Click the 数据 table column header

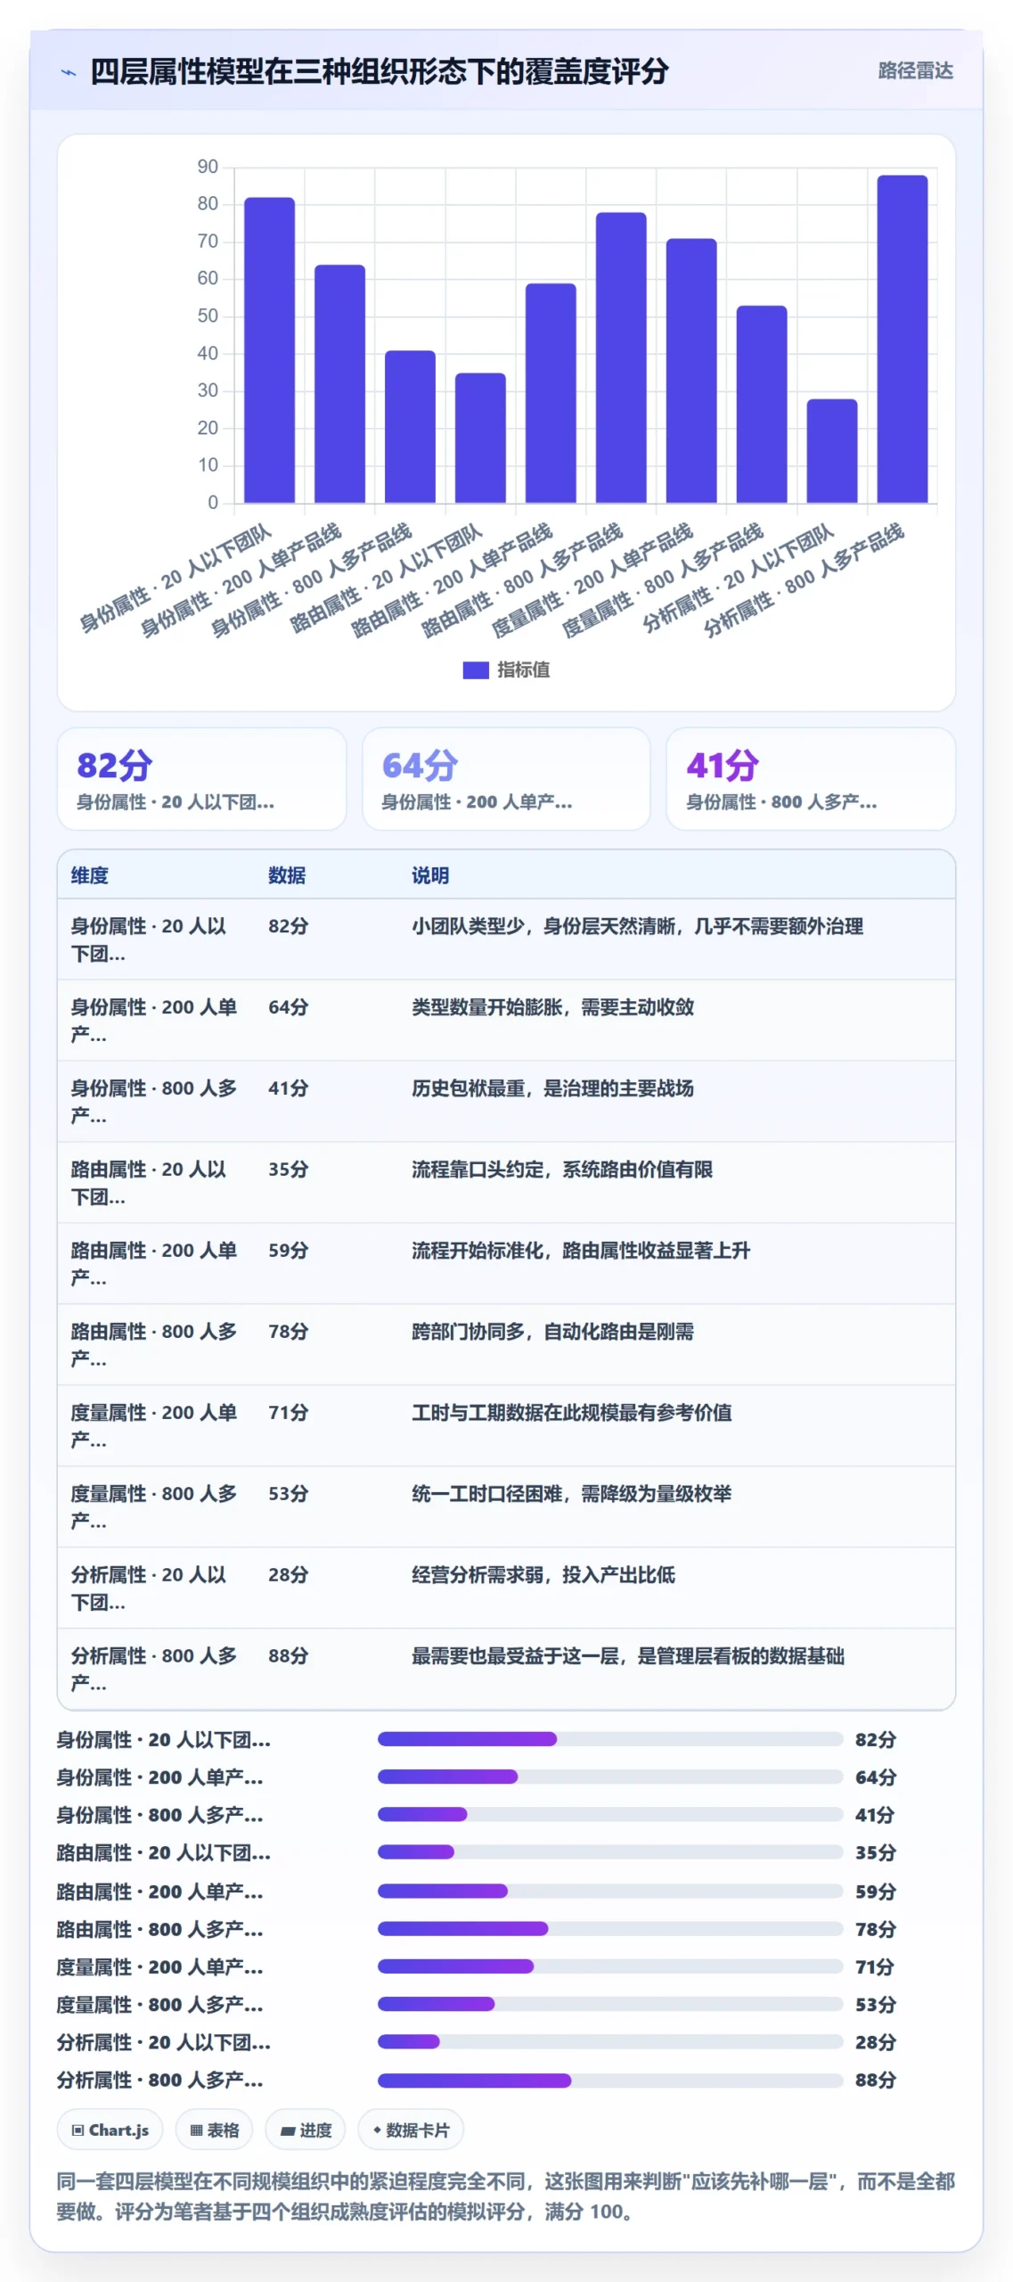tap(287, 875)
